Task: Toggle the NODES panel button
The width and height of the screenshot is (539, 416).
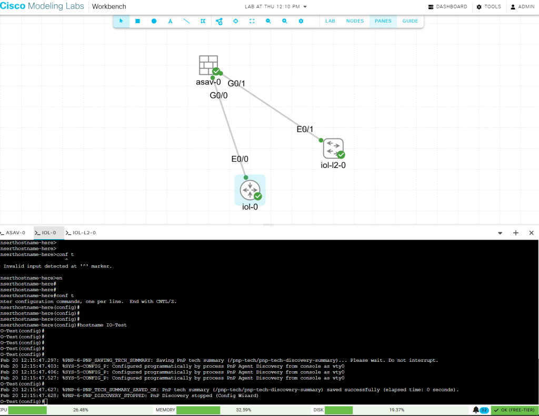Action: tap(355, 21)
